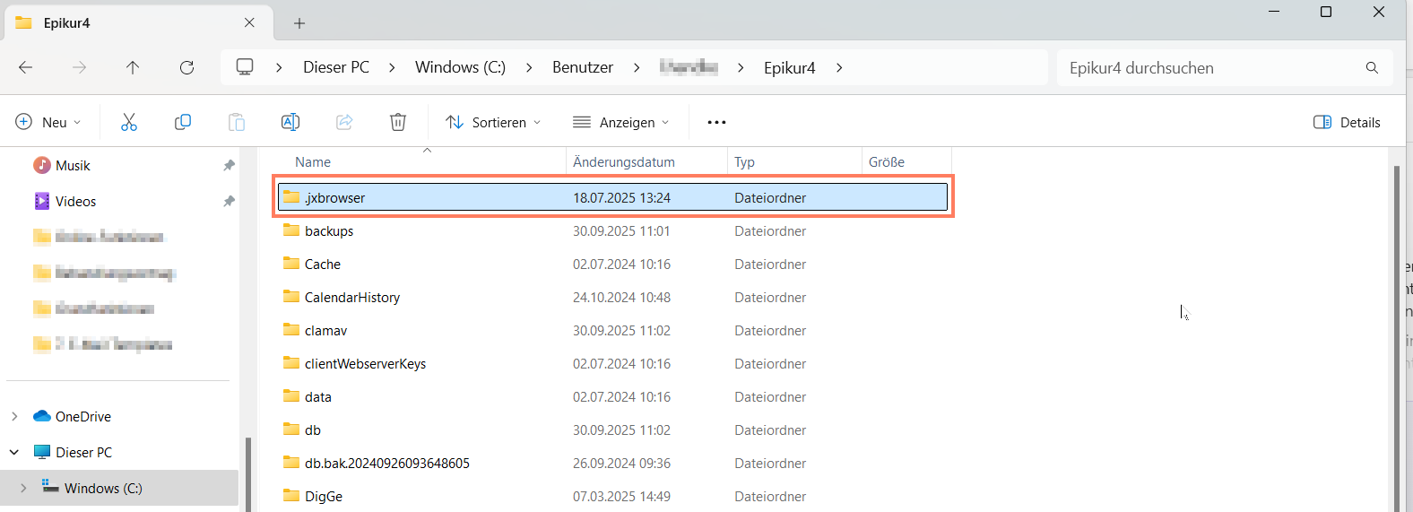Select the data folder name

coord(318,396)
